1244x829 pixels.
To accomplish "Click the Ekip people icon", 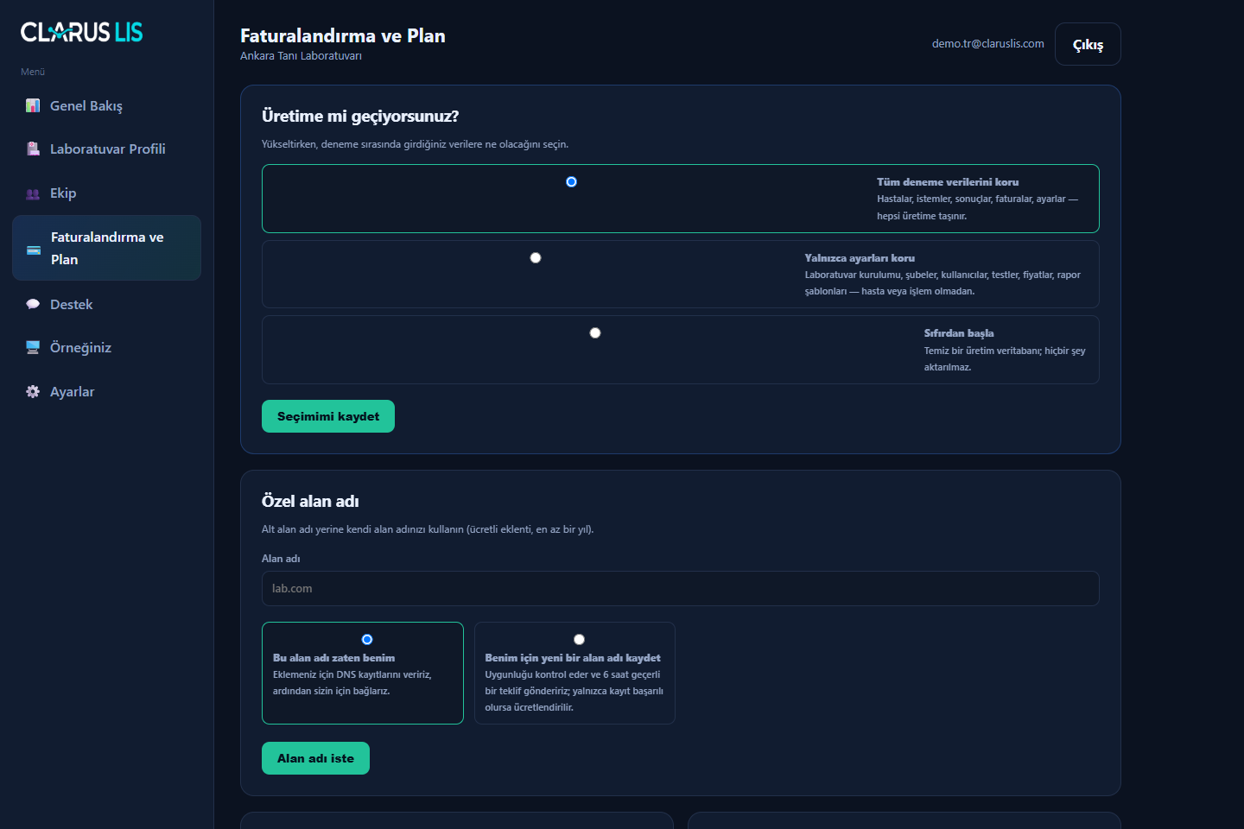I will tap(33, 193).
